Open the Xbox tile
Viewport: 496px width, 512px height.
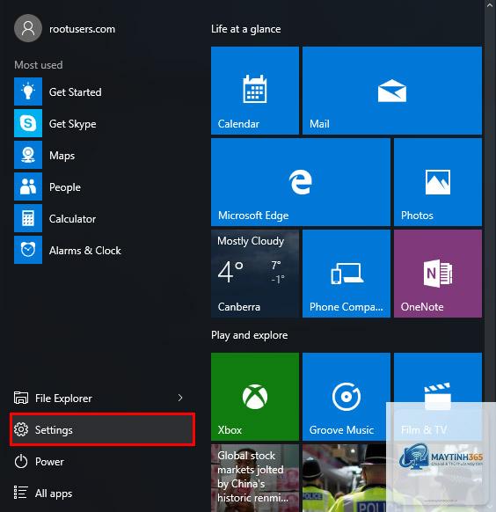tap(255, 397)
